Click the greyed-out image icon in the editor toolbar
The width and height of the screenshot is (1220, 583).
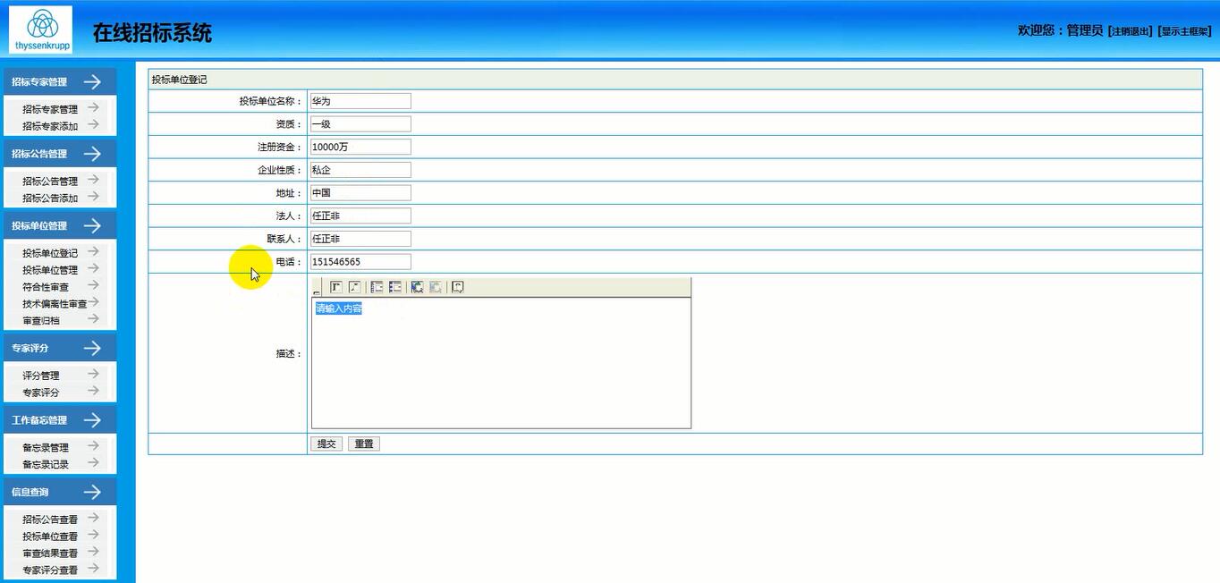[435, 287]
